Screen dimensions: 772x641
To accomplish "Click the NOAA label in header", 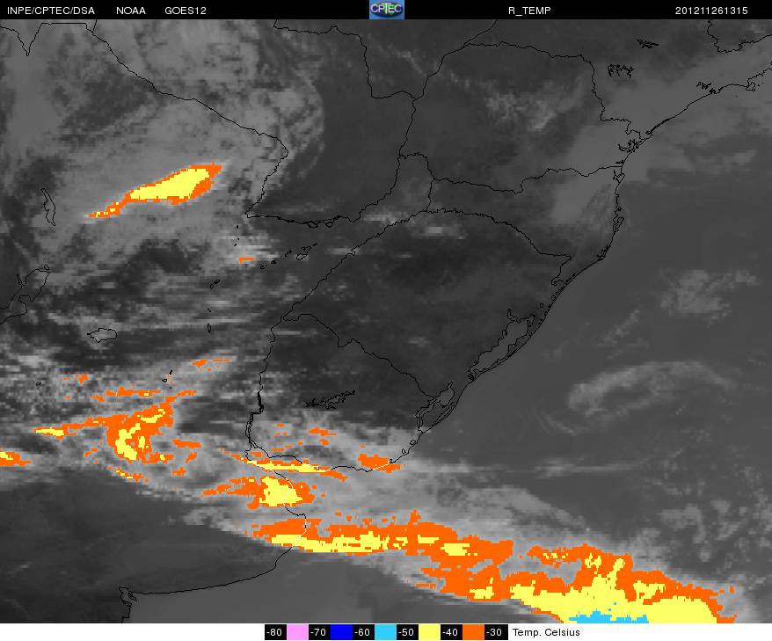I will pyautogui.click(x=130, y=11).
